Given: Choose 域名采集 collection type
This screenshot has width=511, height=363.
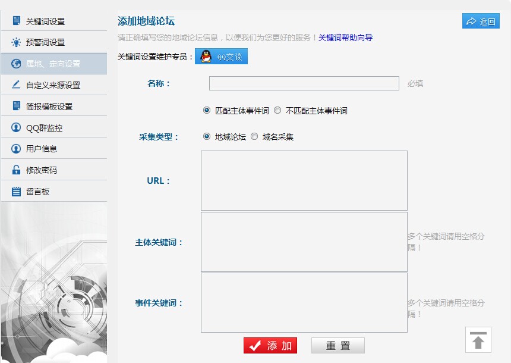Looking at the screenshot, I should pyautogui.click(x=254, y=136).
